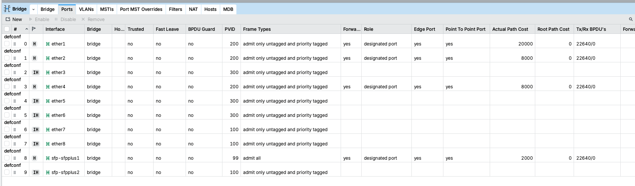Click the flag column header icon
Screen dimensions: 635x186
tap(34, 29)
